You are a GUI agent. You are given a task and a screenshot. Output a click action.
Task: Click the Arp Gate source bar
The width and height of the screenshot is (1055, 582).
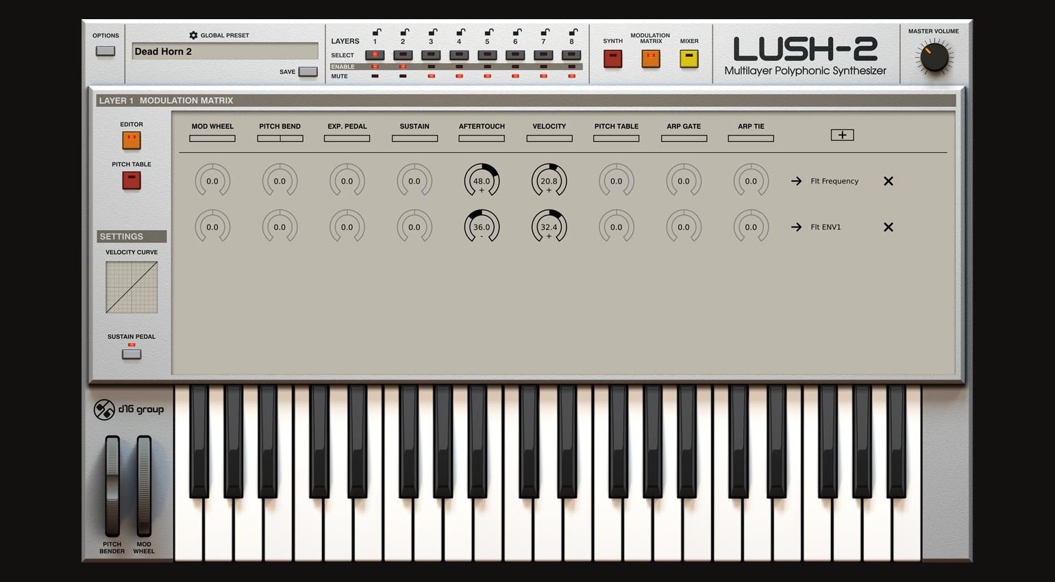point(684,138)
